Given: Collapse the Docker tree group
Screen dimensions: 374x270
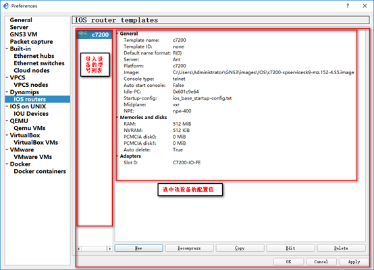Looking at the screenshot, I should point(7,164).
